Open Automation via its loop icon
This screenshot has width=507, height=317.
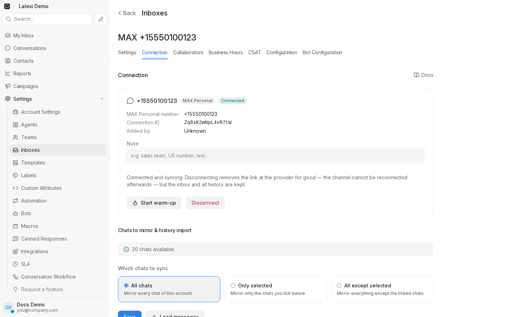tap(15, 201)
